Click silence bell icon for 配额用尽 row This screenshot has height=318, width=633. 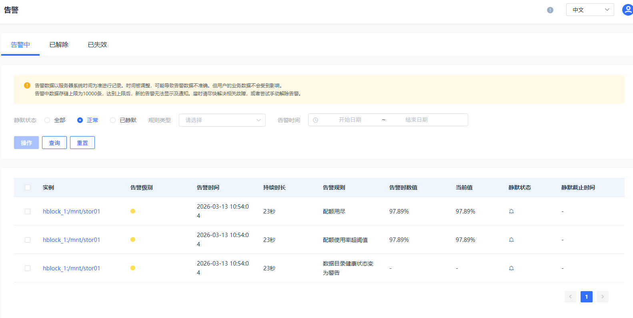point(511,211)
